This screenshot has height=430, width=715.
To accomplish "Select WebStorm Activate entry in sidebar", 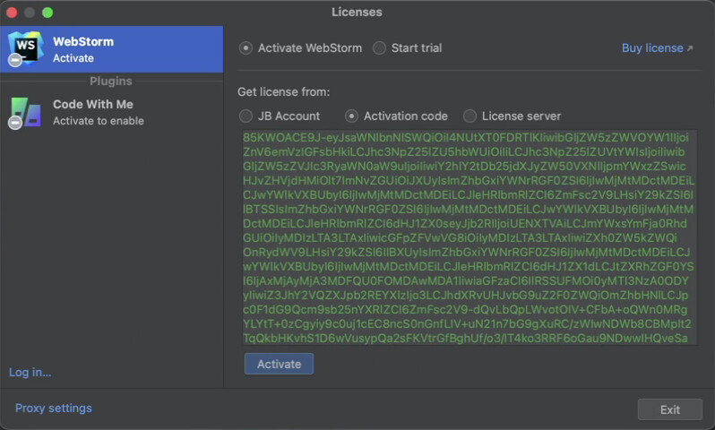I will tap(112, 49).
